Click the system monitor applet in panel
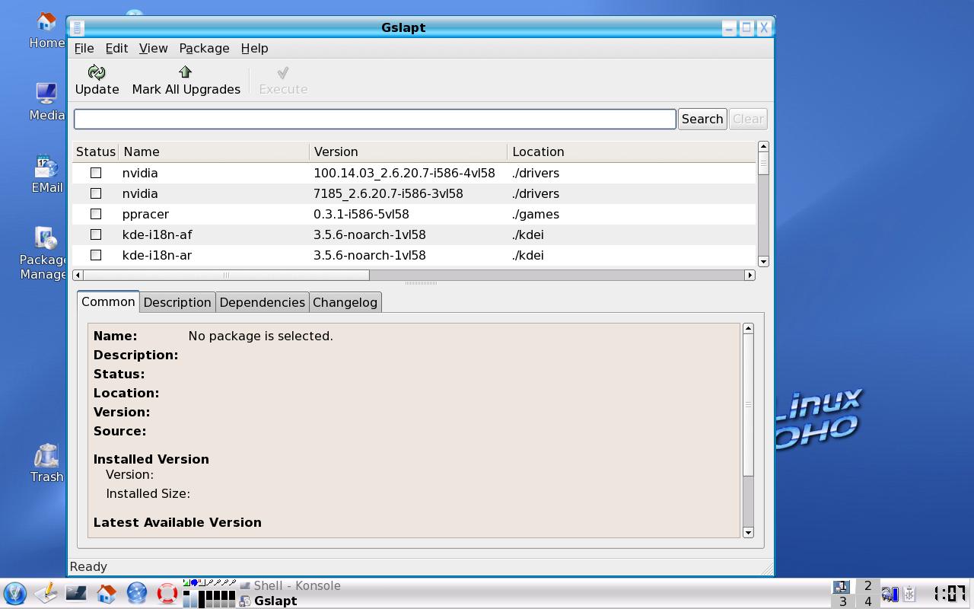The height and width of the screenshot is (609, 974). 209,594
